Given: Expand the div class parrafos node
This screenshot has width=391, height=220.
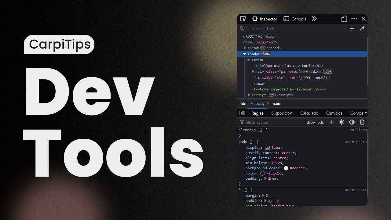Looking at the screenshot, I should point(253,71).
